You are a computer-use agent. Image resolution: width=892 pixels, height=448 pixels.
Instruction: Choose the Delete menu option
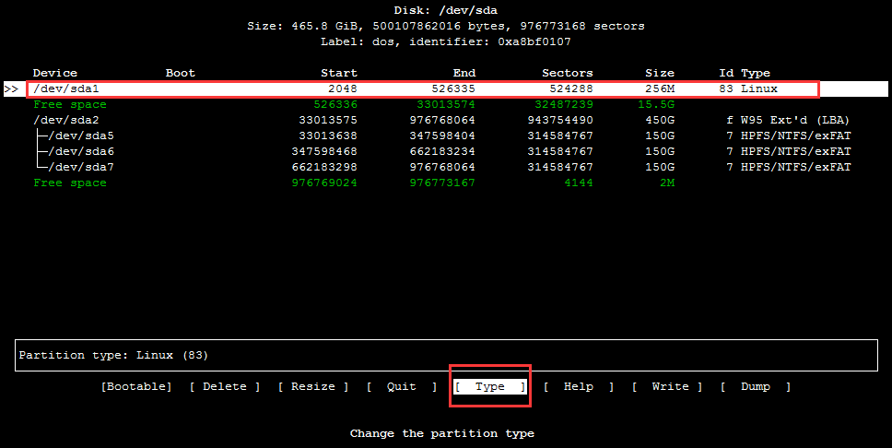click(225, 387)
